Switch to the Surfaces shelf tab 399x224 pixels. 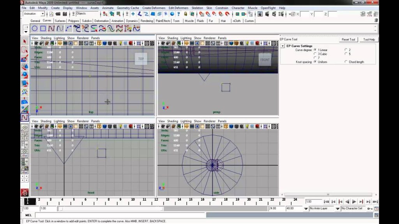(x=60, y=21)
